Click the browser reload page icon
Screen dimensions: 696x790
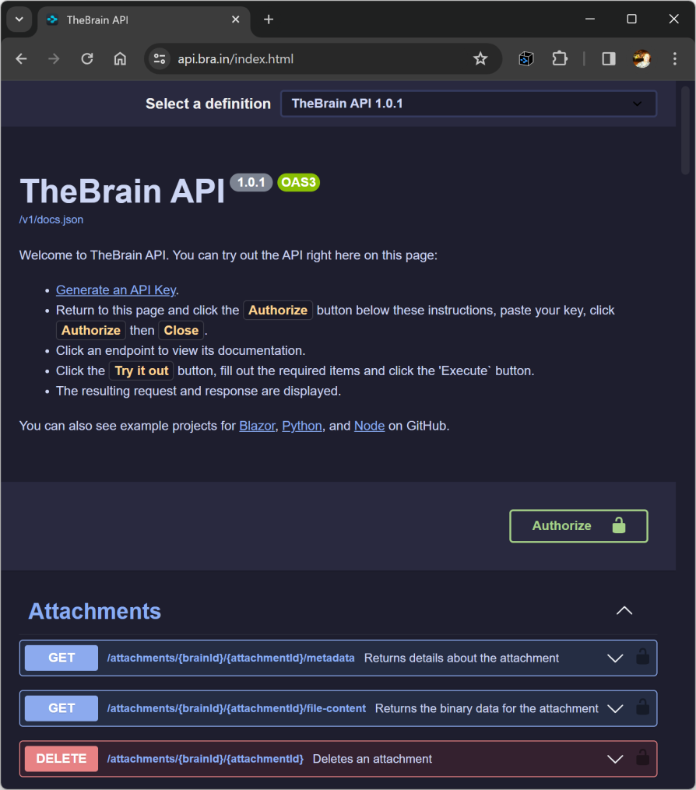(x=87, y=59)
